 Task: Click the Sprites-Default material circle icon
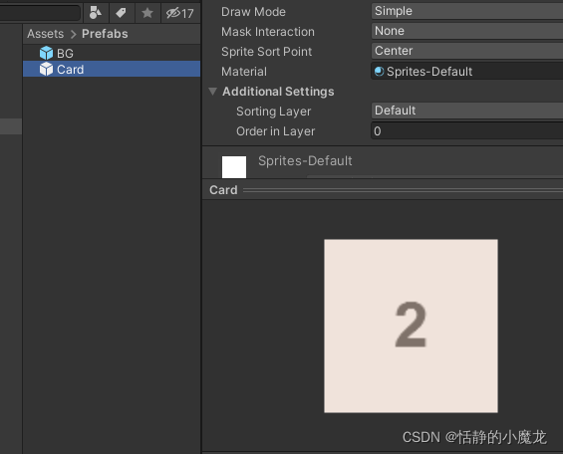(379, 72)
